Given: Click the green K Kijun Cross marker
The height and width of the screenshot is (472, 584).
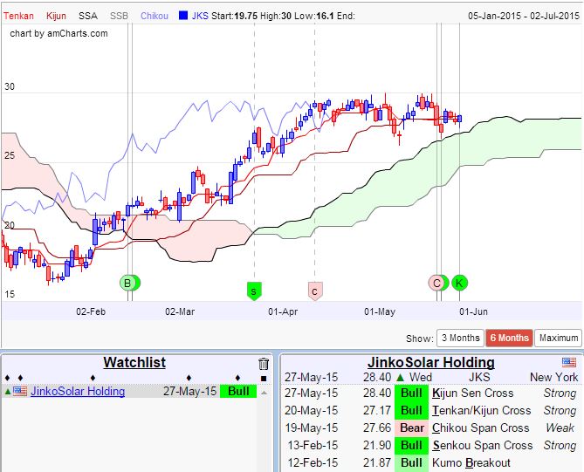Looking at the screenshot, I should [459, 283].
